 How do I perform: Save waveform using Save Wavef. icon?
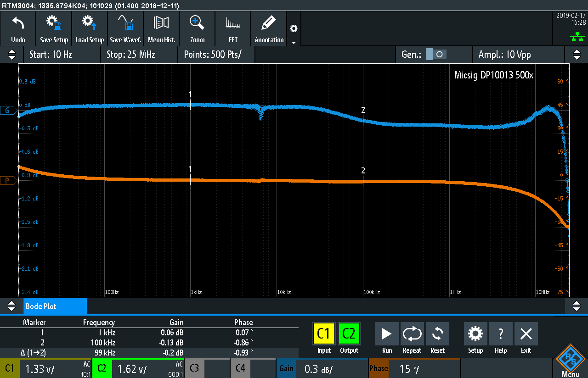[125, 28]
